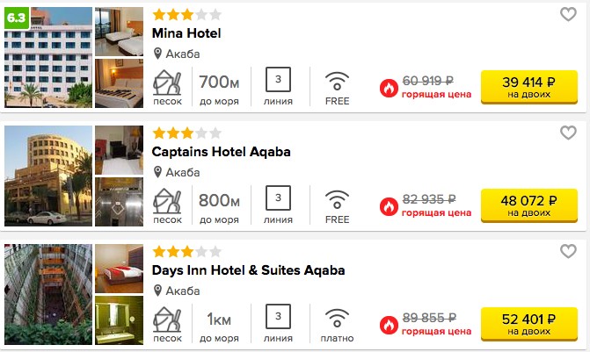Open Captains Hotel Aqaba title link
This screenshot has height=352, width=590.
pyautogui.click(x=222, y=152)
